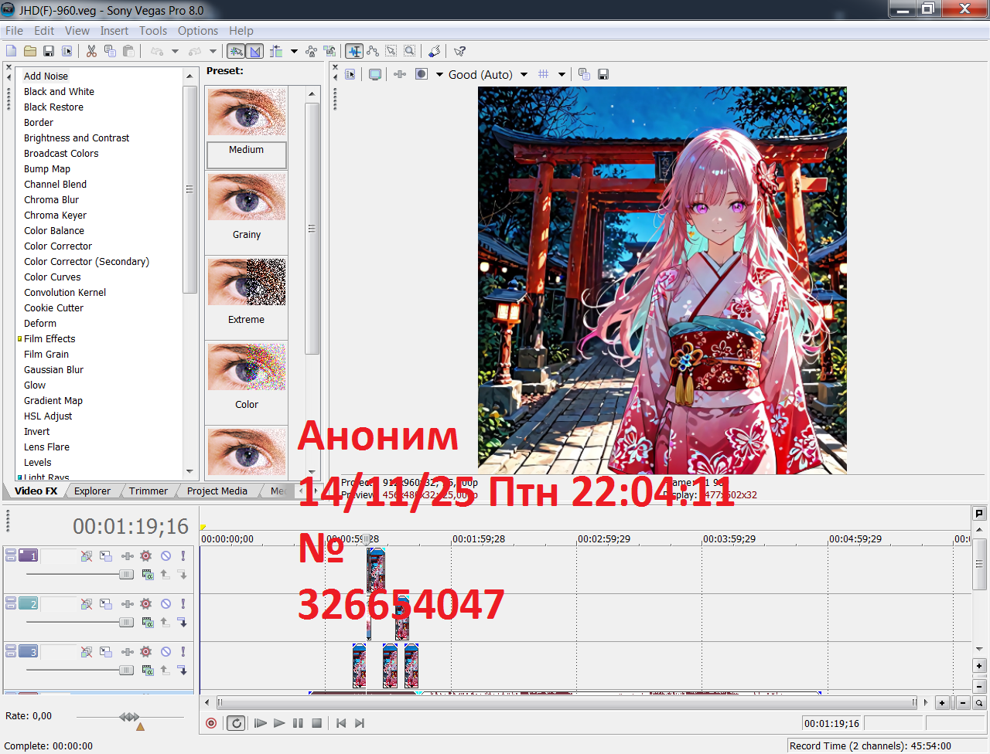Click the level slider handle on track 1
The width and height of the screenshot is (990, 754).
point(126,575)
